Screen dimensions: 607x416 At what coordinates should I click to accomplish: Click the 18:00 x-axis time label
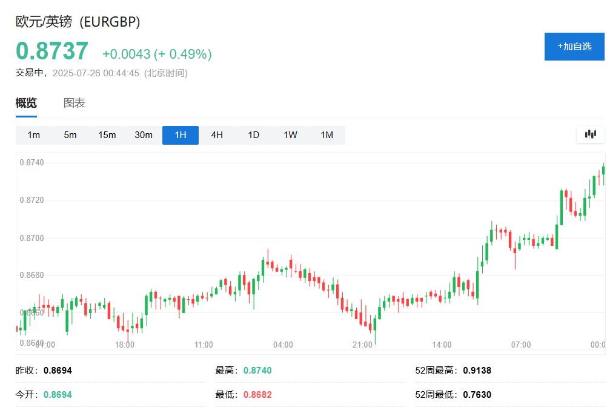click(x=125, y=345)
